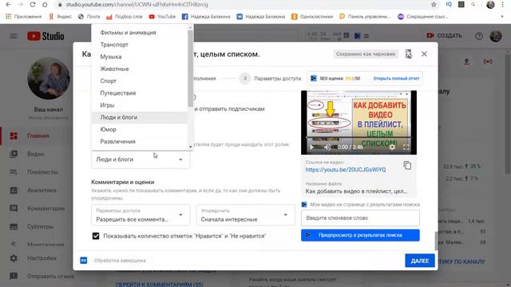This screenshot has height=287, width=511.
Task: Click the keyword input field
Action: pyautogui.click(x=360, y=218)
